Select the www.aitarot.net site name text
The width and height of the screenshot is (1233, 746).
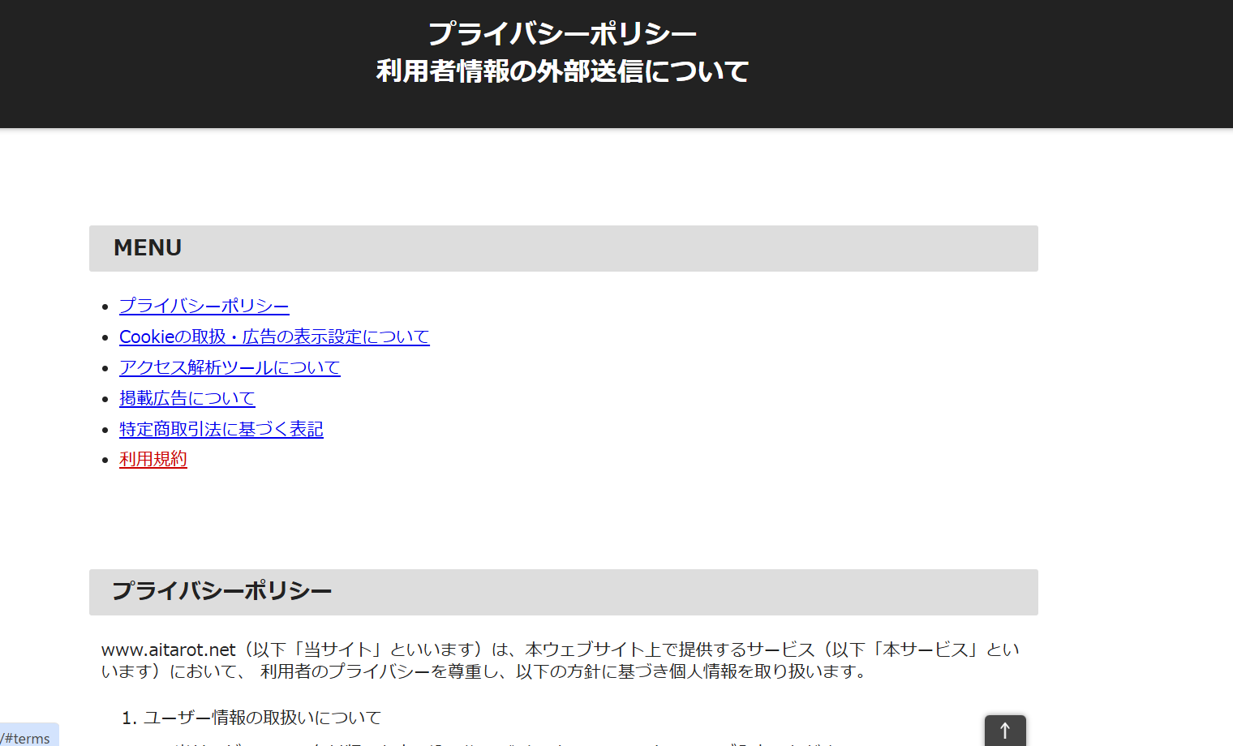coord(166,649)
